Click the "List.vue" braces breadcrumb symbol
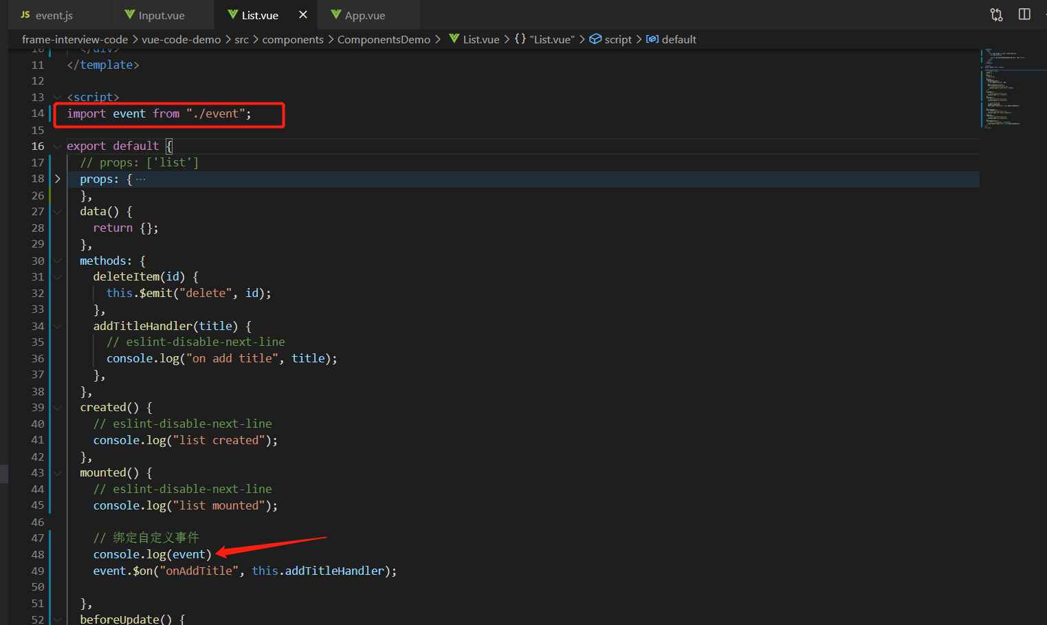Image resolution: width=1047 pixels, height=625 pixels. 544,39
